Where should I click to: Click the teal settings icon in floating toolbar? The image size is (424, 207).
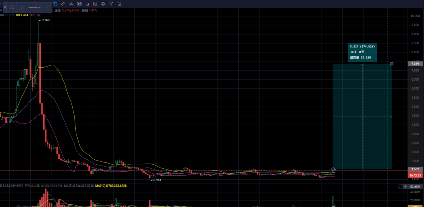[x=47, y=7]
